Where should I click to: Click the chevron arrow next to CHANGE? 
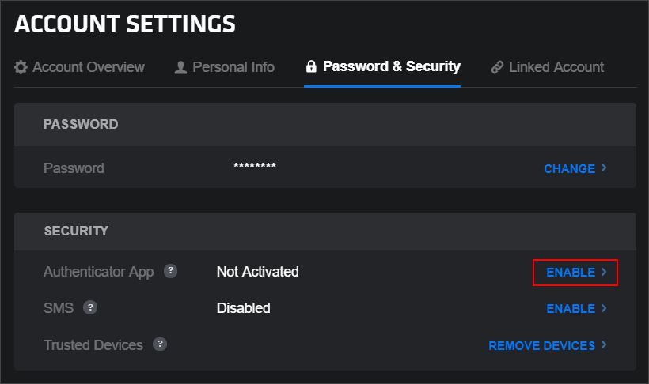pyautogui.click(x=604, y=168)
